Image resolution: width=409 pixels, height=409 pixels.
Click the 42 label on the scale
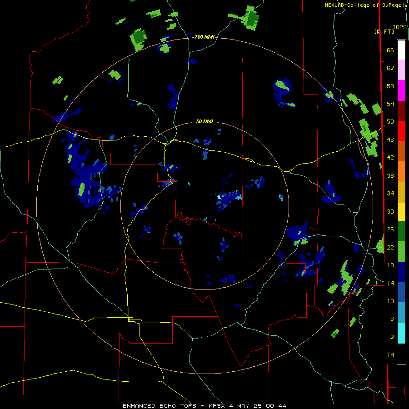pyautogui.click(x=390, y=158)
